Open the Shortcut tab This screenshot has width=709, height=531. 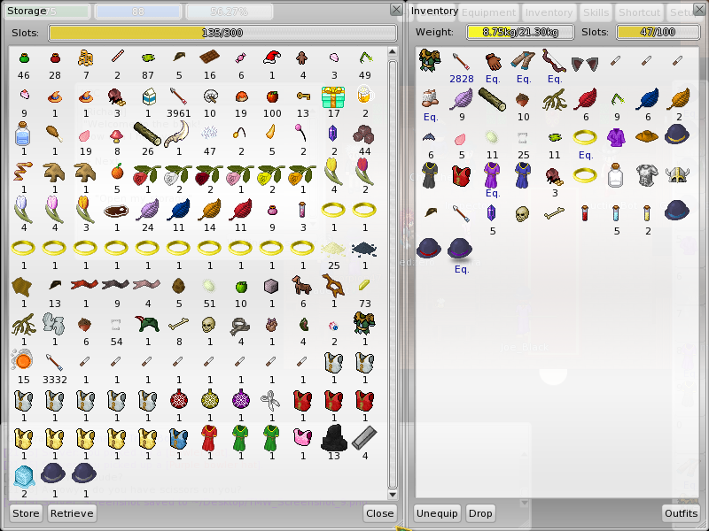click(639, 12)
